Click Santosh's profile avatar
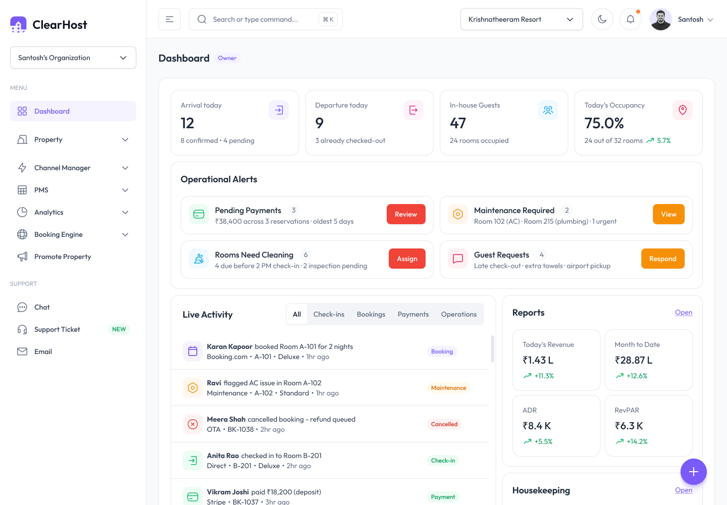Image resolution: width=727 pixels, height=505 pixels. tap(661, 19)
